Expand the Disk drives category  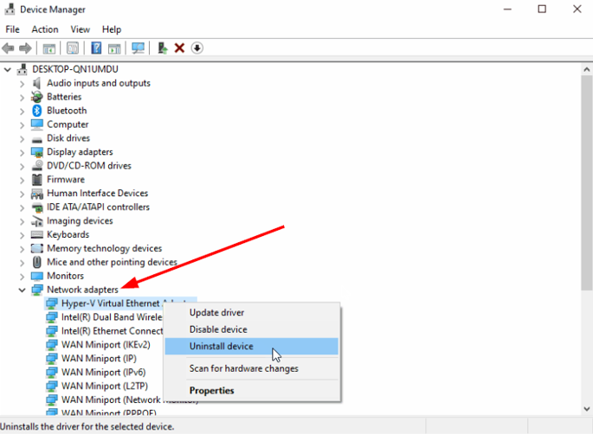23,138
